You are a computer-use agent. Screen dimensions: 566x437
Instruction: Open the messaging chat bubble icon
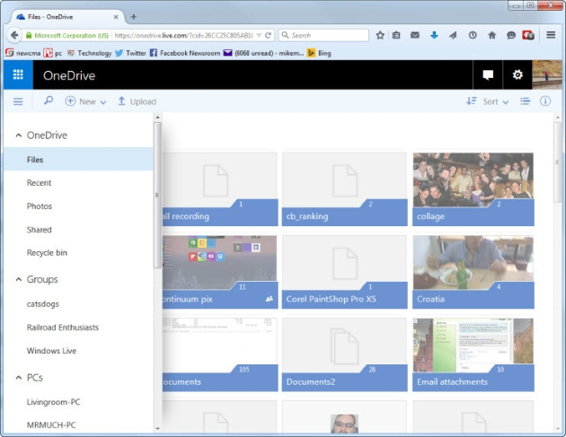pos(488,74)
